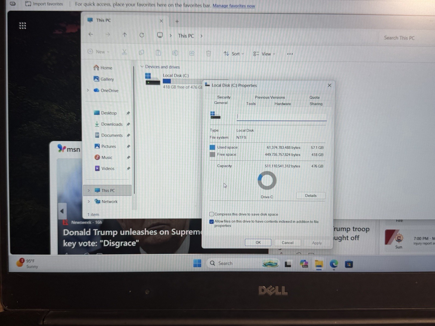The height and width of the screenshot is (326, 435).
Task: Open the New dropdown in Explorer toolbar
Action: (98, 52)
